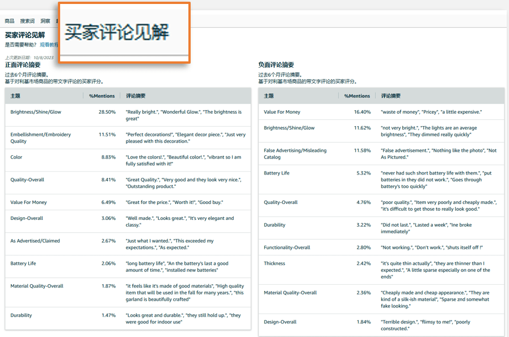Click the "poor quality." review summary
The width and height of the screenshot is (509, 337).
tap(439, 205)
